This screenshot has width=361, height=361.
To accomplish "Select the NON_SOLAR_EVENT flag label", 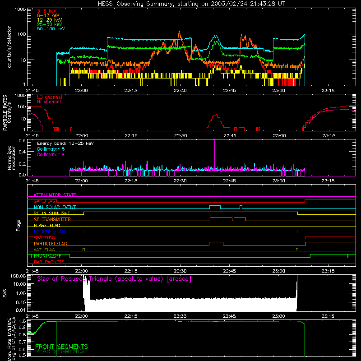I will click(55, 207).
